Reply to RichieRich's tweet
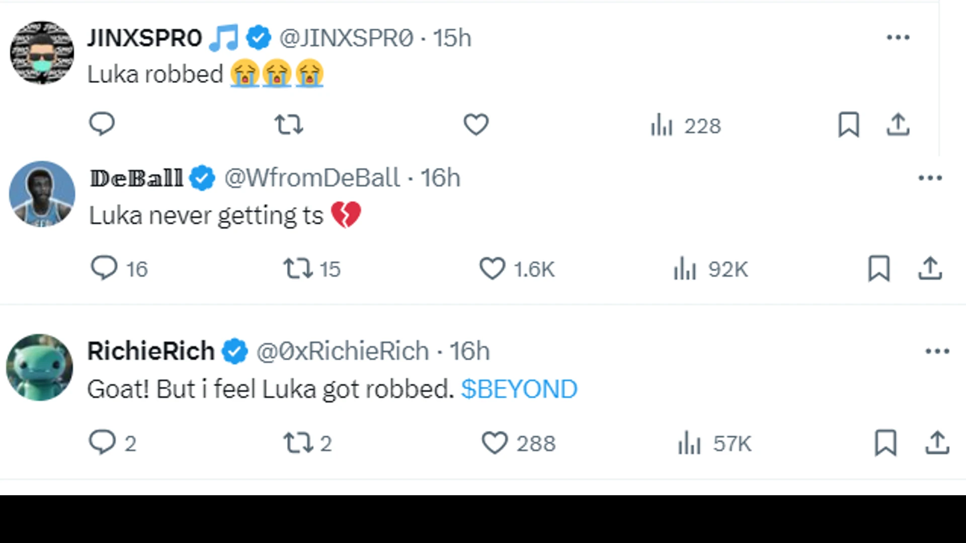This screenshot has height=543, width=966. (x=102, y=442)
